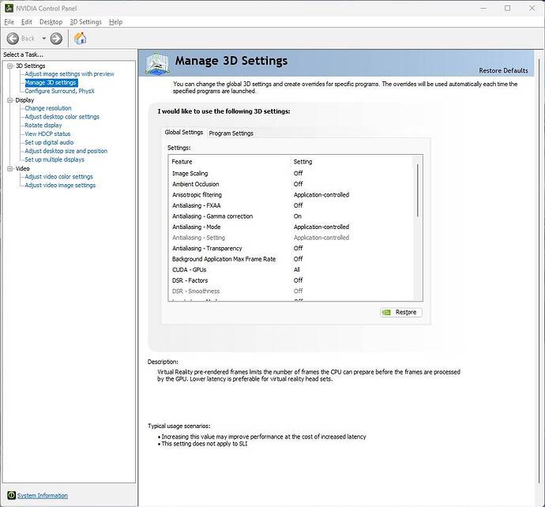Screen dimensions: 545x507
Task: Click the System Information icon
Action: tap(10, 495)
